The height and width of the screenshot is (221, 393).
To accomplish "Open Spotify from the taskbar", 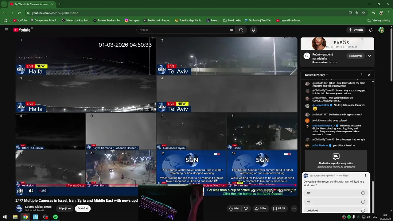I will point(55,217).
